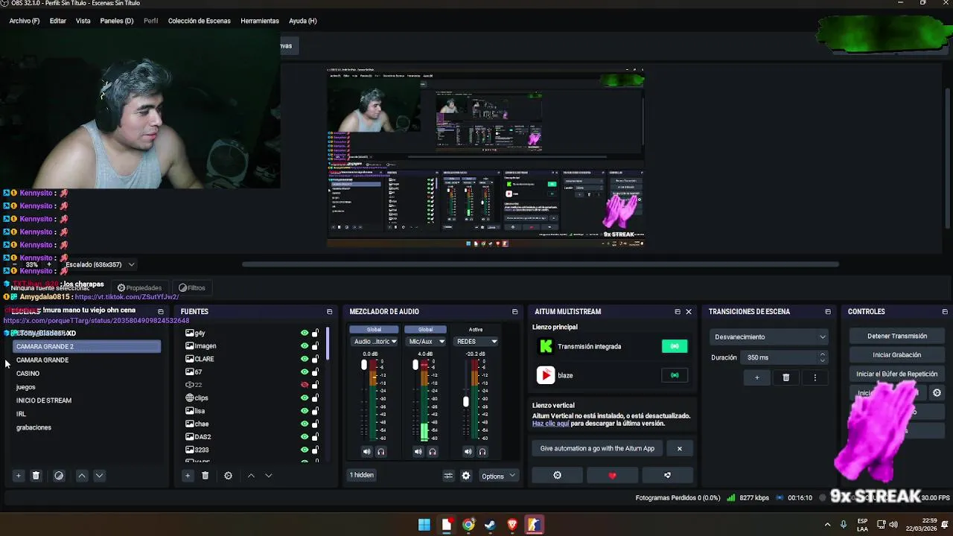Open Chrome from the taskbar
Viewport: 953px width, 536px height.
[x=468, y=525]
